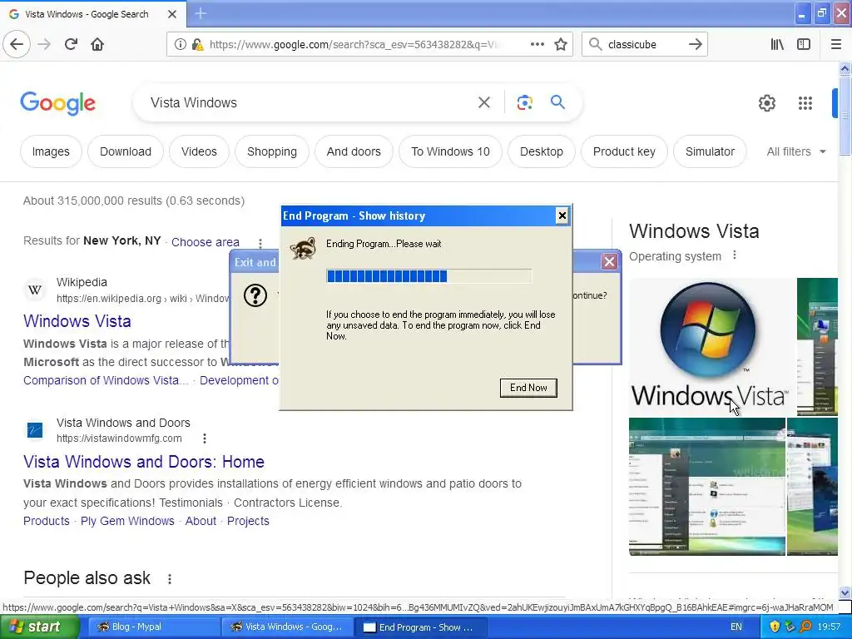Select the Videos filter chip

(199, 151)
